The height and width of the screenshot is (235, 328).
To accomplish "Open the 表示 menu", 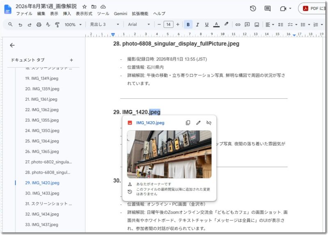I will (54, 14).
